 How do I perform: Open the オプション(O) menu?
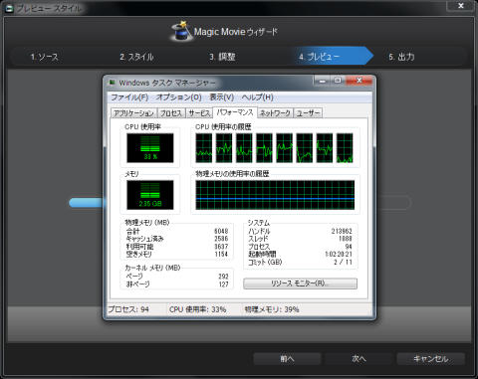pos(179,97)
